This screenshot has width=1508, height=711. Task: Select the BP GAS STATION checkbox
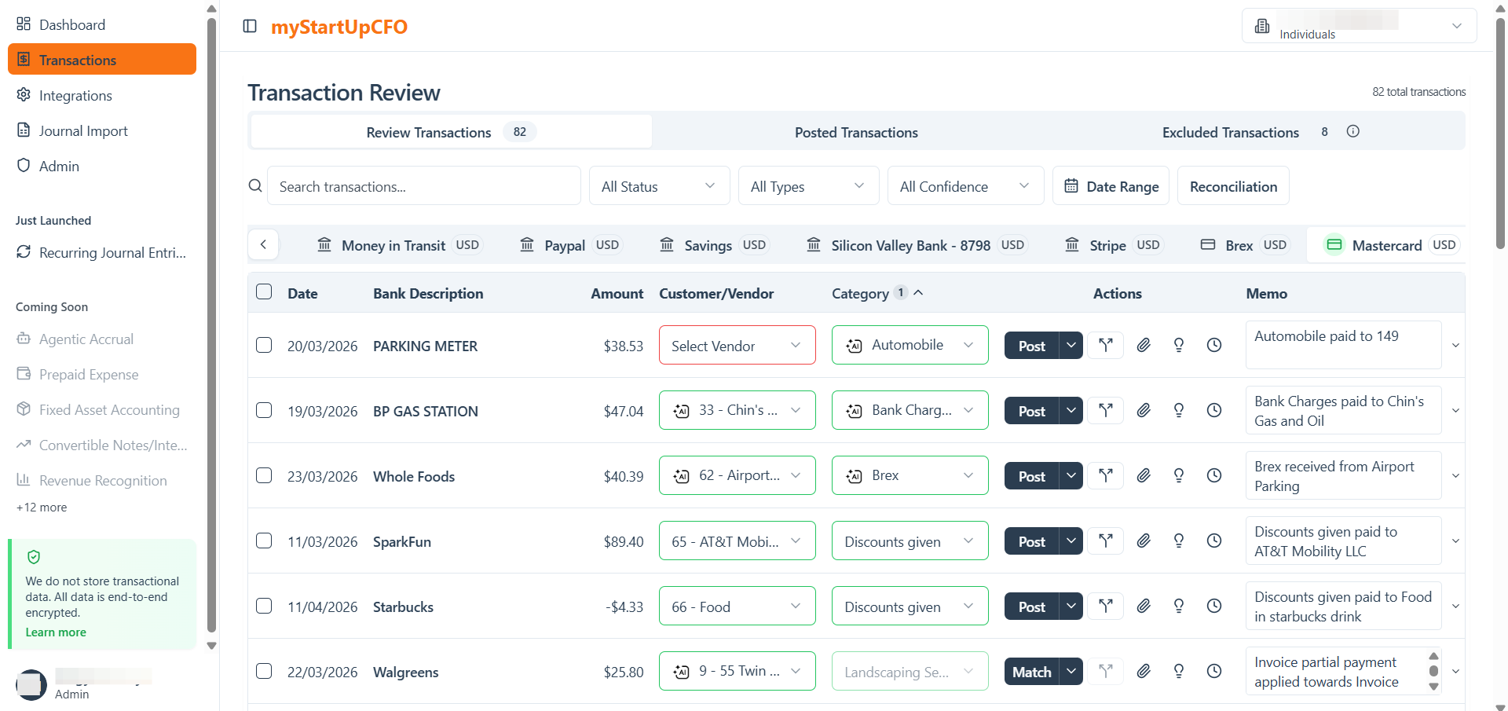(x=264, y=410)
